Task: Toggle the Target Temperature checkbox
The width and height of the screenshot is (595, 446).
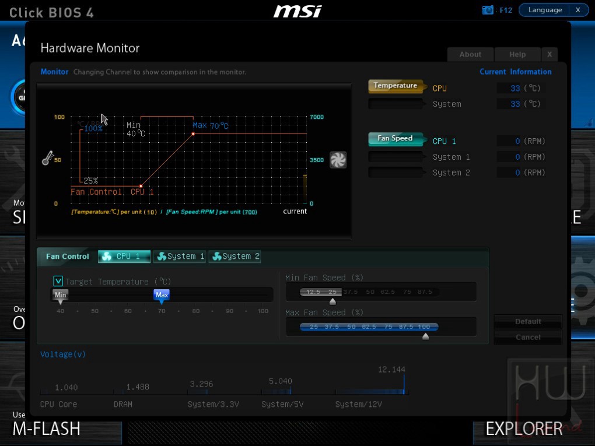Action: (58, 281)
